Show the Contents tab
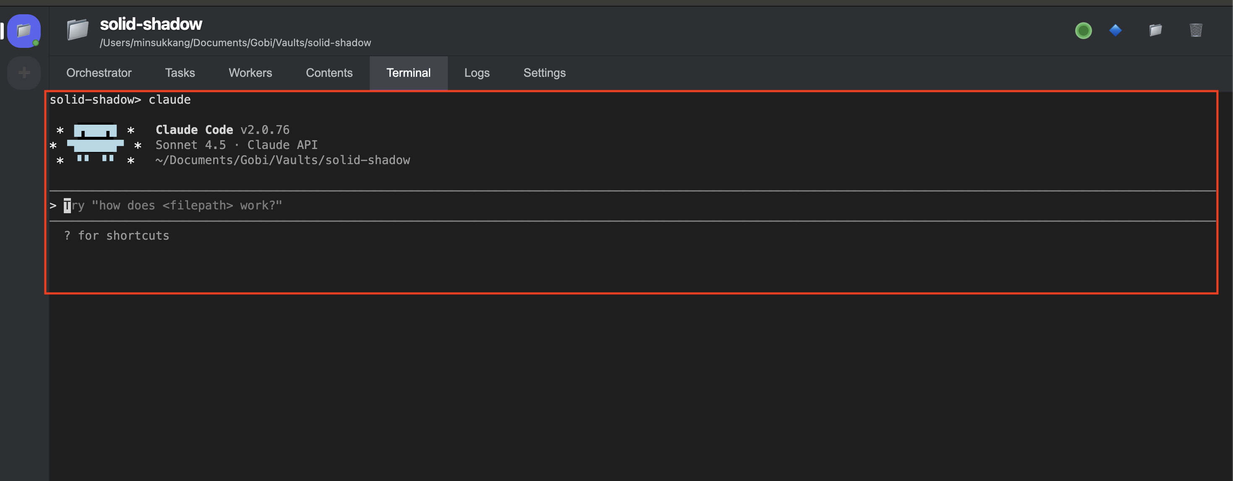The height and width of the screenshot is (481, 1233). coord(329,73)
